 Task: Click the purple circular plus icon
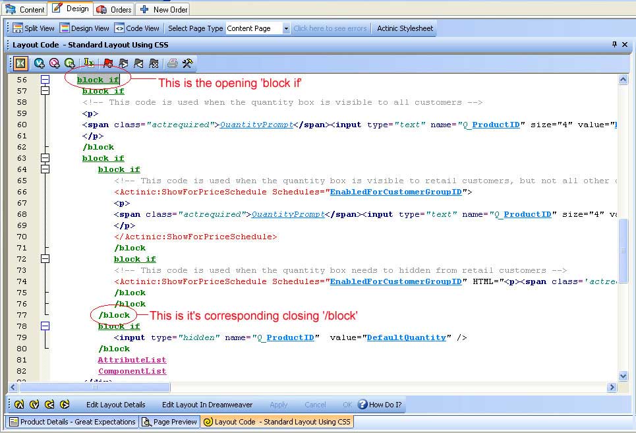click(55, 63)
